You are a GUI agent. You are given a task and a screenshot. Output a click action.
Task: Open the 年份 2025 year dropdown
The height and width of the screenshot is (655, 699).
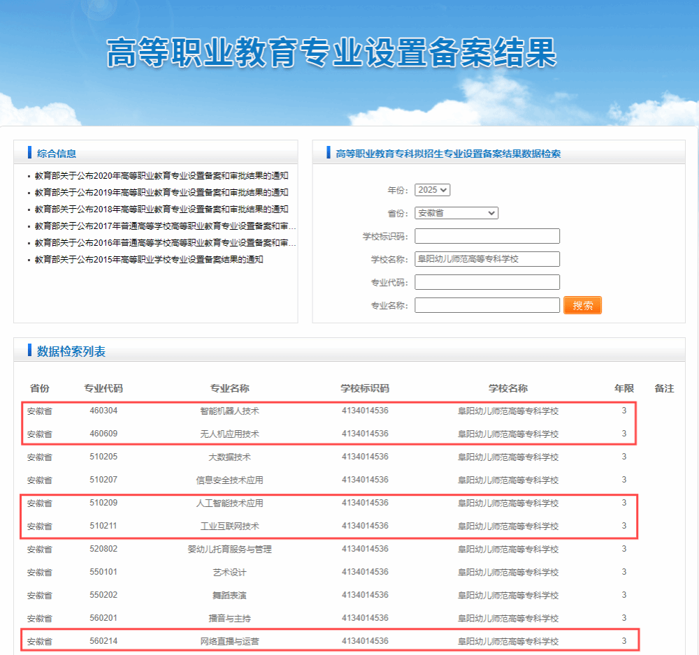pos(432,190)
